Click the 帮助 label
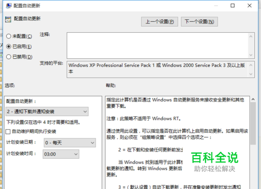Screen dimensions: 261x189 click(x=111, y=85)
